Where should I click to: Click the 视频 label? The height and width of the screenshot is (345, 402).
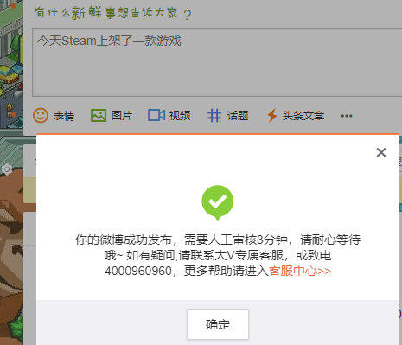(180, 116)
